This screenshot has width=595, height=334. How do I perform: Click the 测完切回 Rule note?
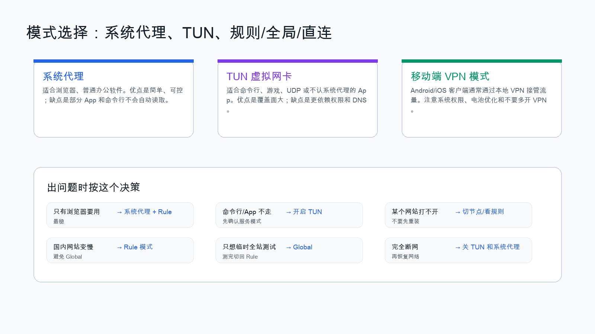coord(240,256)
